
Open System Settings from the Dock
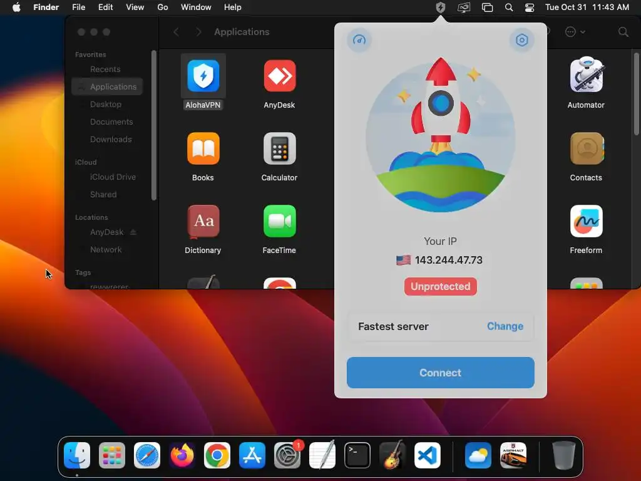coord(287,455)
